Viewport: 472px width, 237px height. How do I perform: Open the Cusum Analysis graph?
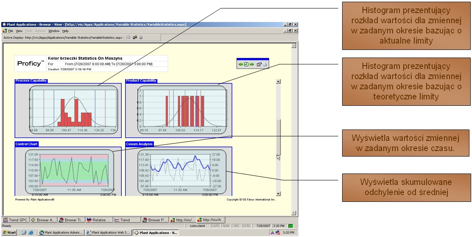(181, 171)
